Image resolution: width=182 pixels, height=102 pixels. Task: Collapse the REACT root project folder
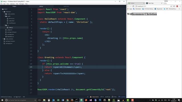[1, 9]
